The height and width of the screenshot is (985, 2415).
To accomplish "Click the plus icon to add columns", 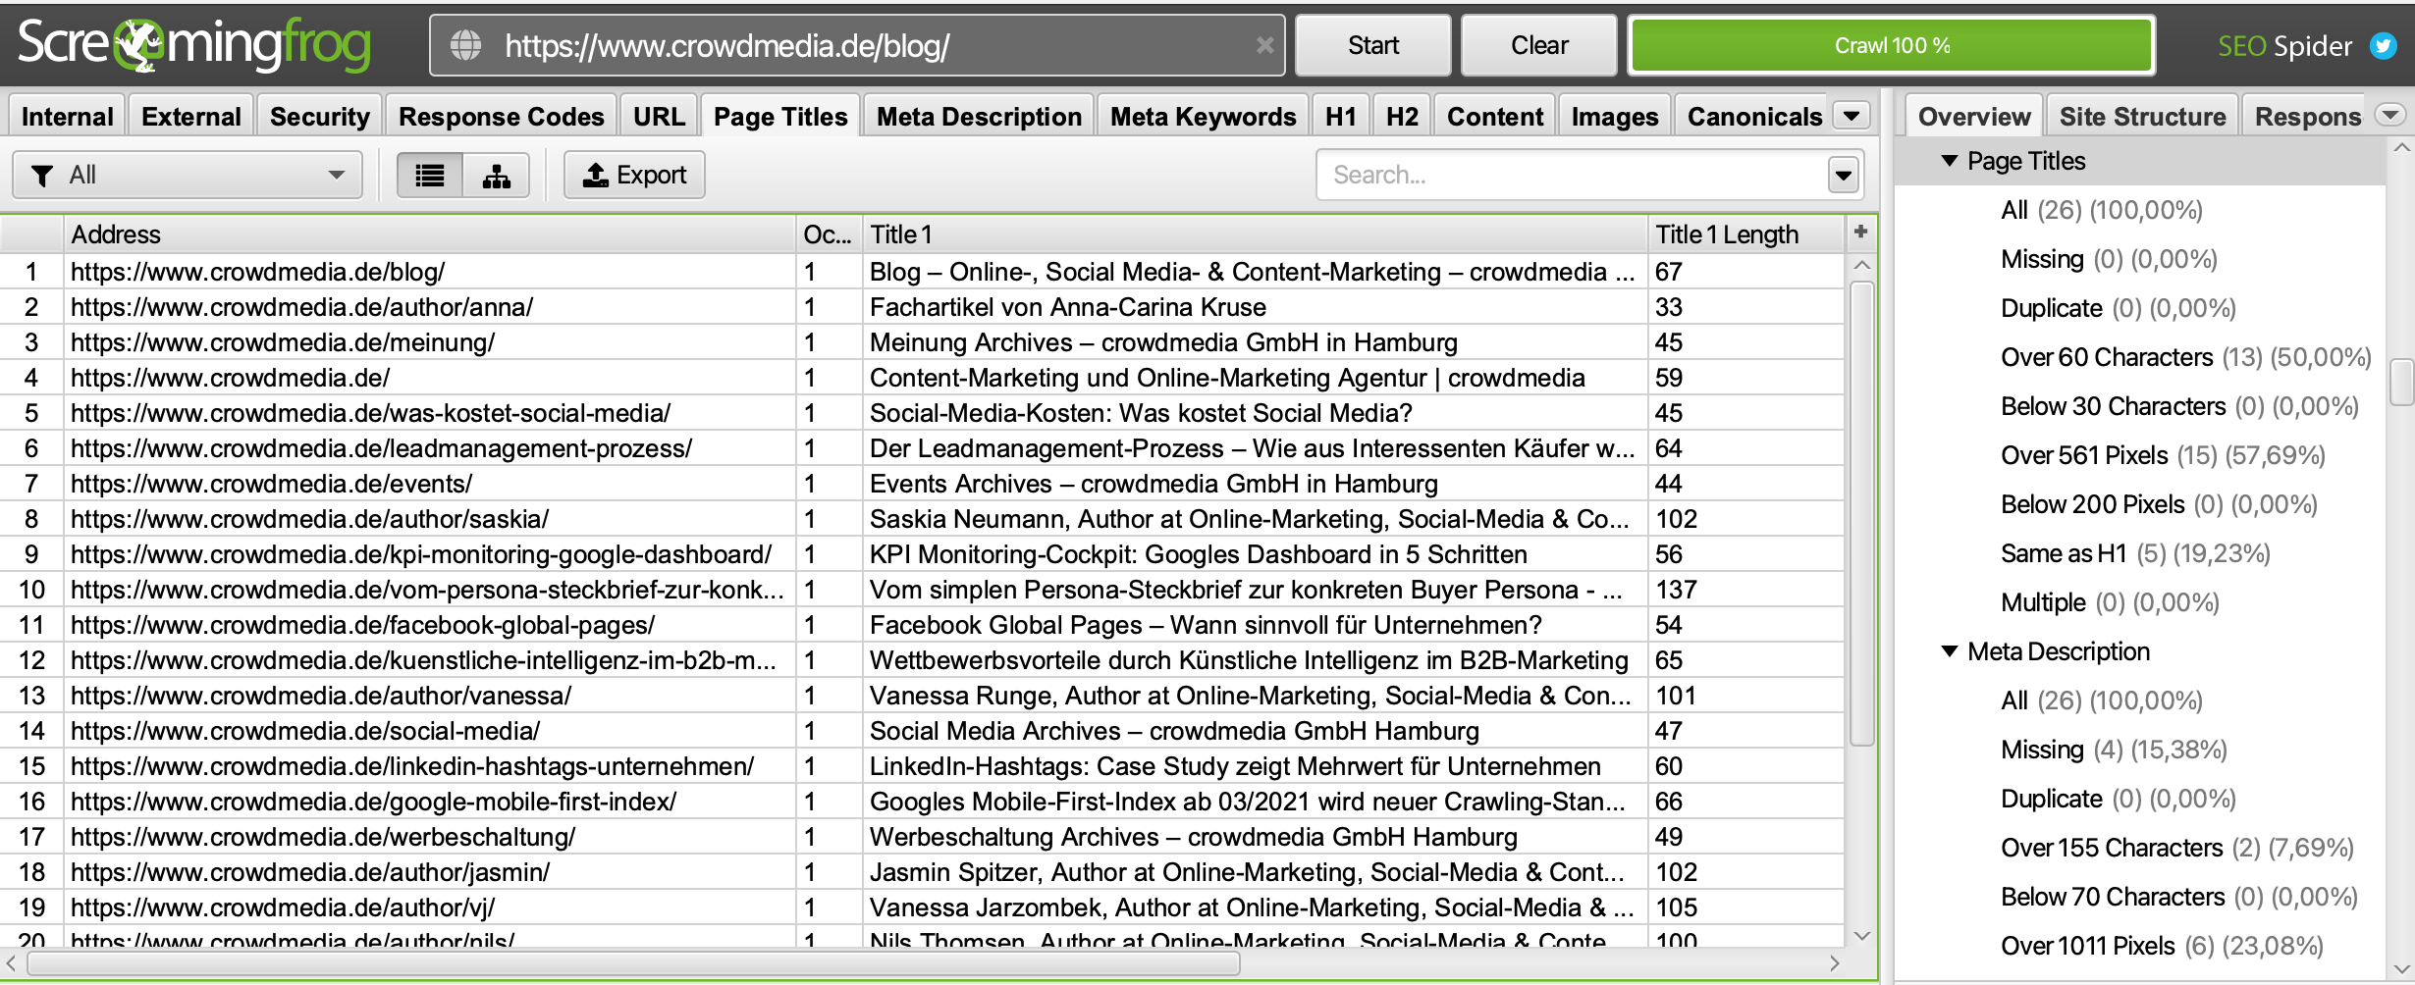I will pyautogui.click(x=1860, y=233).
